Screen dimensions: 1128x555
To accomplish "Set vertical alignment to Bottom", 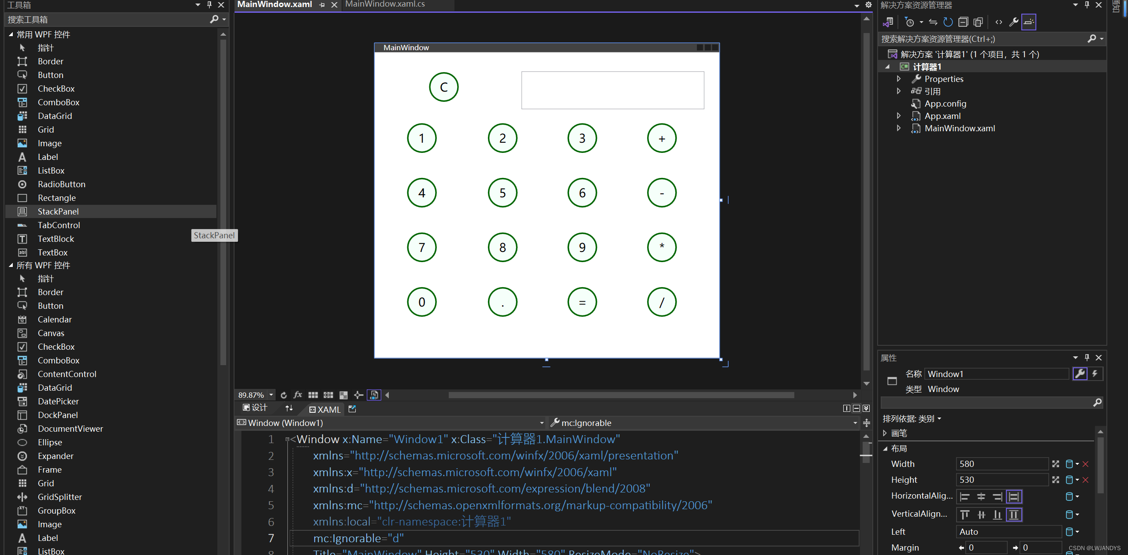I will click(997, 514).
